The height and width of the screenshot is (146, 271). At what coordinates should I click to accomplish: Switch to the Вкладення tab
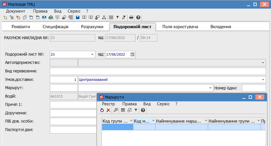[221, 27]
